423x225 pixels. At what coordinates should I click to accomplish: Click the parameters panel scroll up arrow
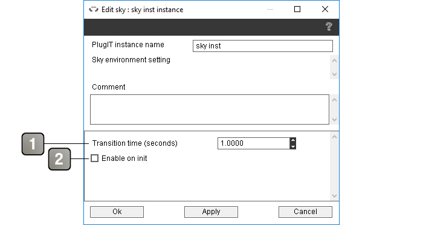tap(334, 137)
